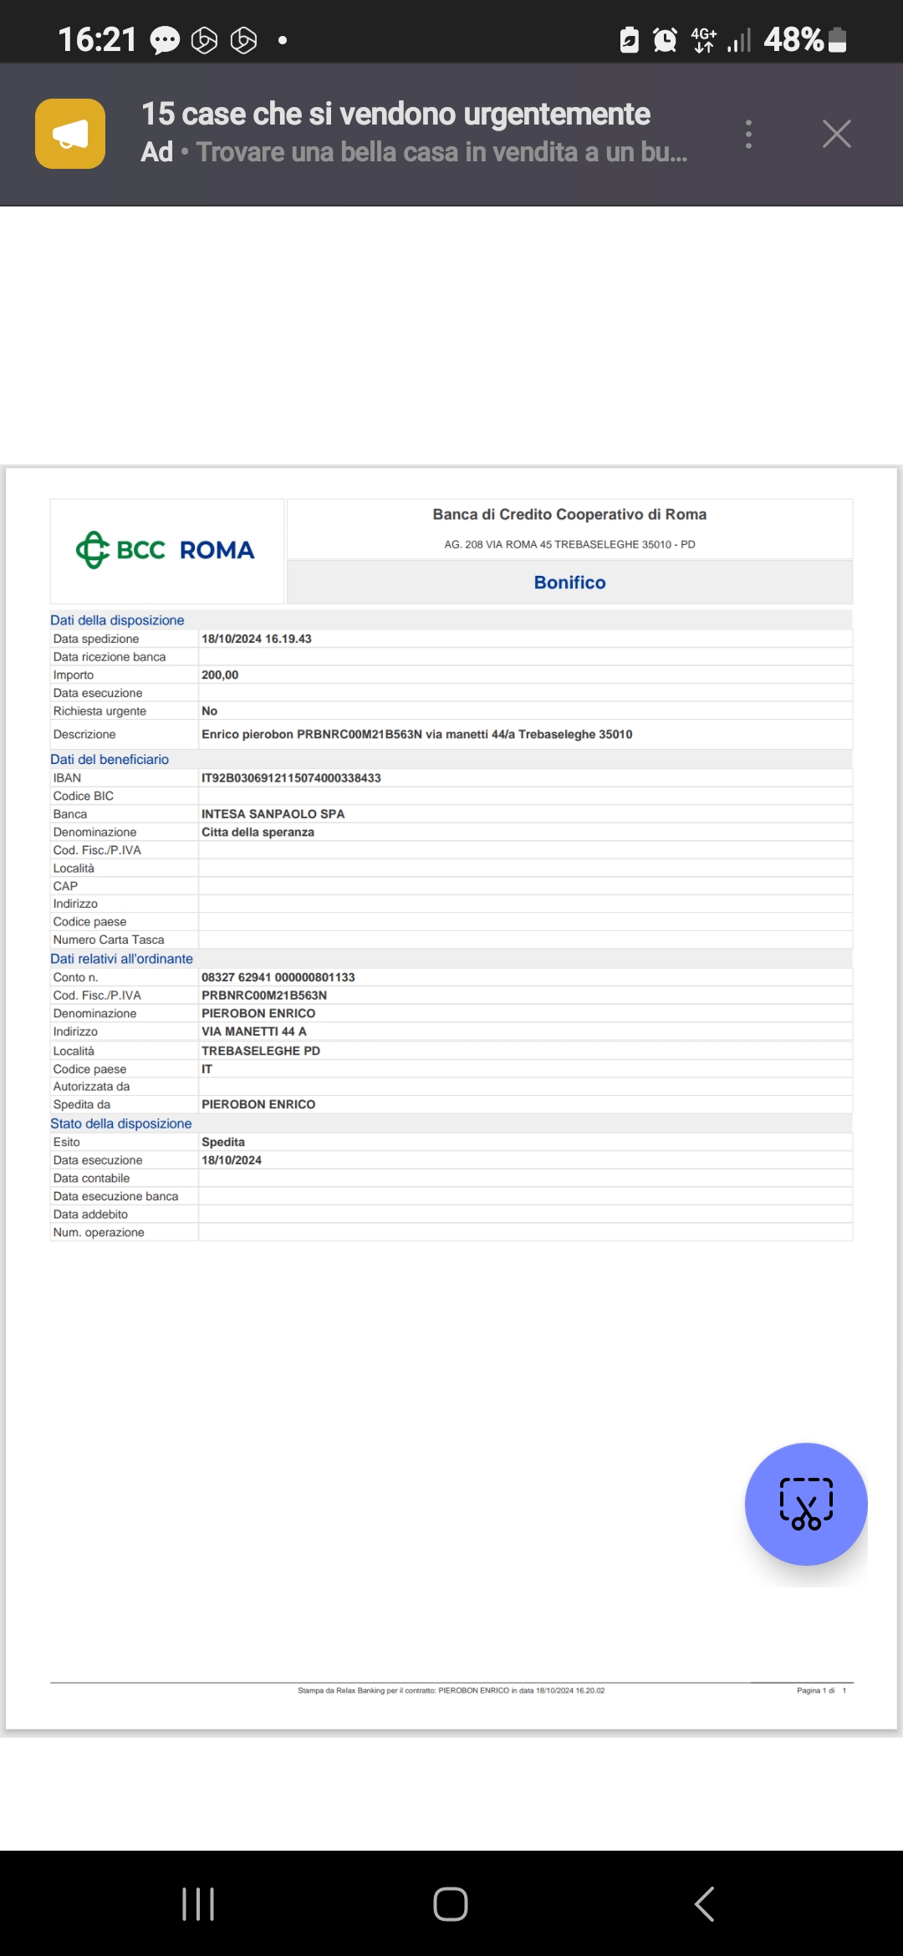Open recent apps from navigation bar
Viewport: 903px width, 1956px height.
[198, 1904]
